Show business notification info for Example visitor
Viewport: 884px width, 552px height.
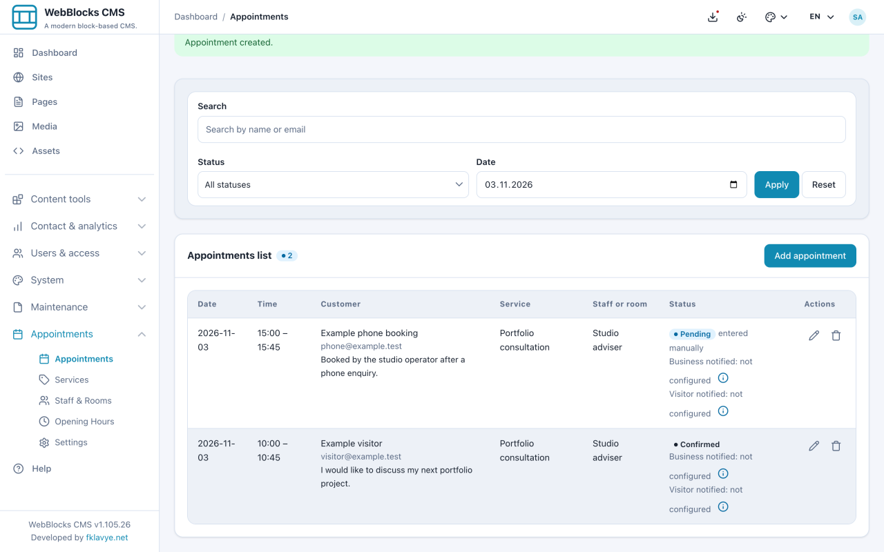pos(723,473)
